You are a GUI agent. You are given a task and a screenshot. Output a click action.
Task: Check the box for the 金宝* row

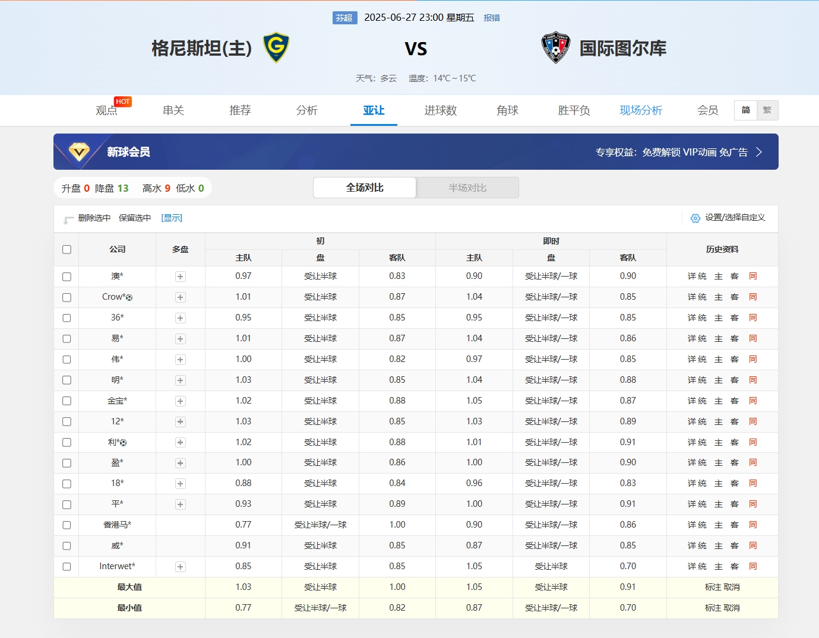67,401
